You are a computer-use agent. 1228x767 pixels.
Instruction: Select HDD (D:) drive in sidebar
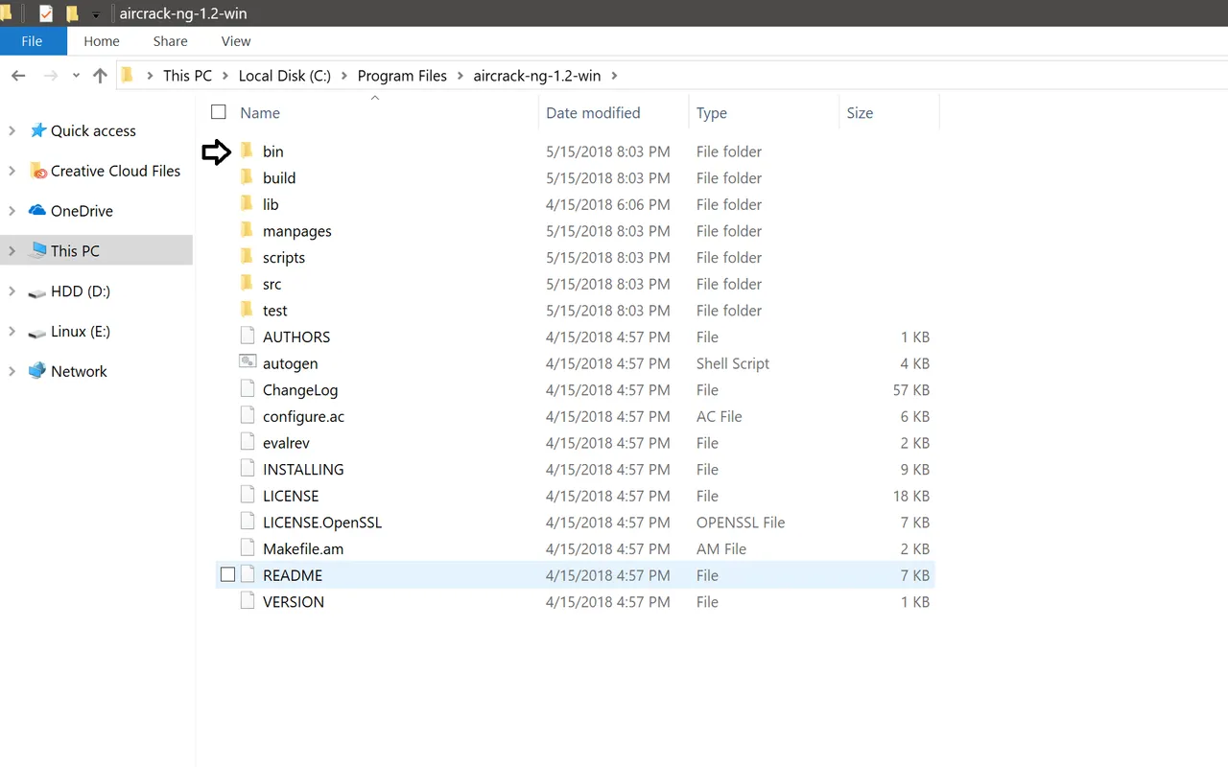coord(81,291)
